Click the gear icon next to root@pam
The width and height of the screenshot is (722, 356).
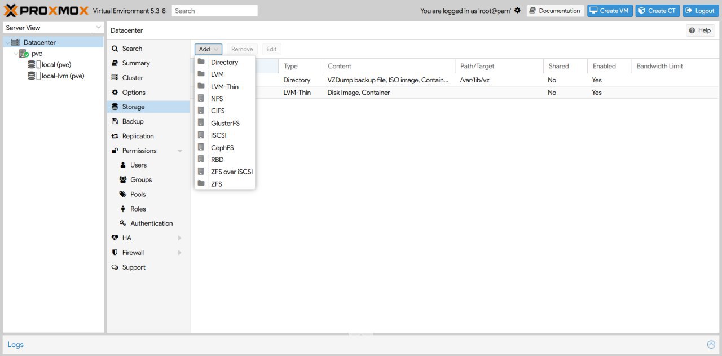(x=517, y=11)
